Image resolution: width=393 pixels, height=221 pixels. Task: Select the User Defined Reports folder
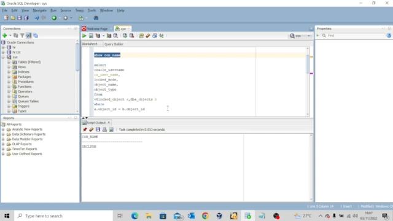coord(27,153)
